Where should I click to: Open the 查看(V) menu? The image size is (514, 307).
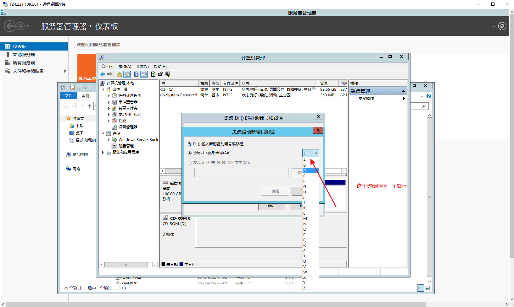[142, 67]
